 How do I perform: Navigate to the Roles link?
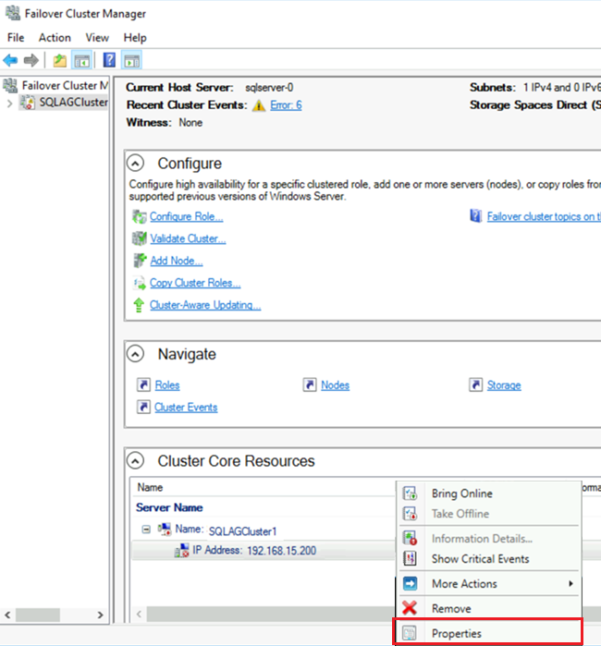point(167,385)
